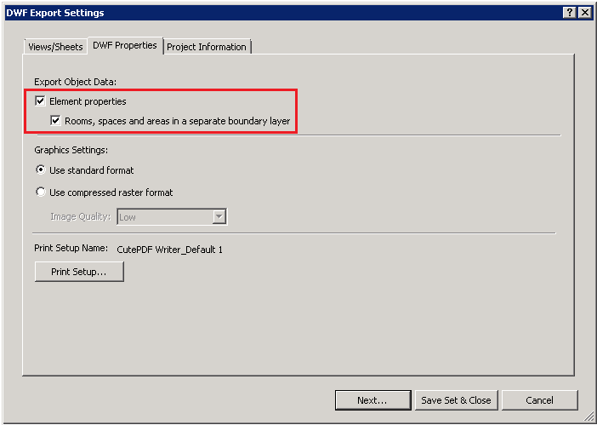Click the Image Quality label

(x=80, y=217)
